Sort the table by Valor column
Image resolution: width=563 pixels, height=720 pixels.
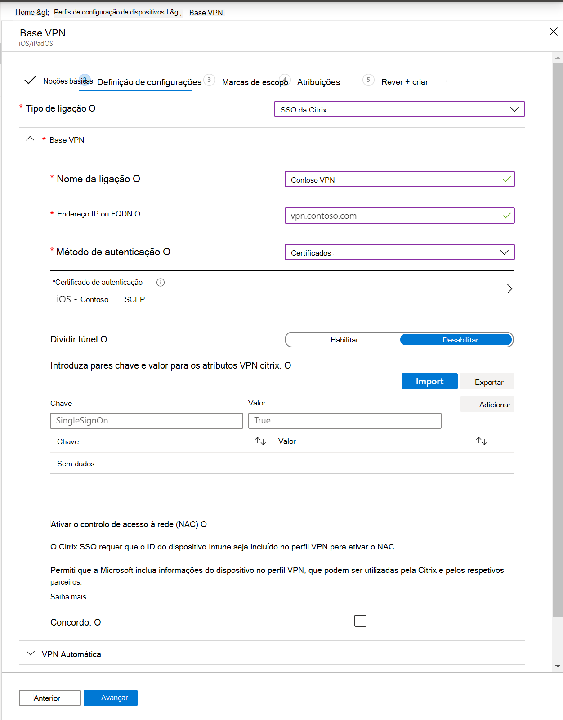click(x=482, y=441)
